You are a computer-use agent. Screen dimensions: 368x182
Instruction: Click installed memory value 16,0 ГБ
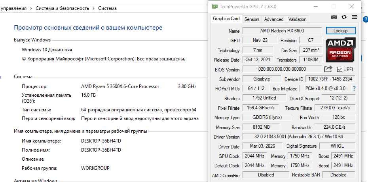89,95
